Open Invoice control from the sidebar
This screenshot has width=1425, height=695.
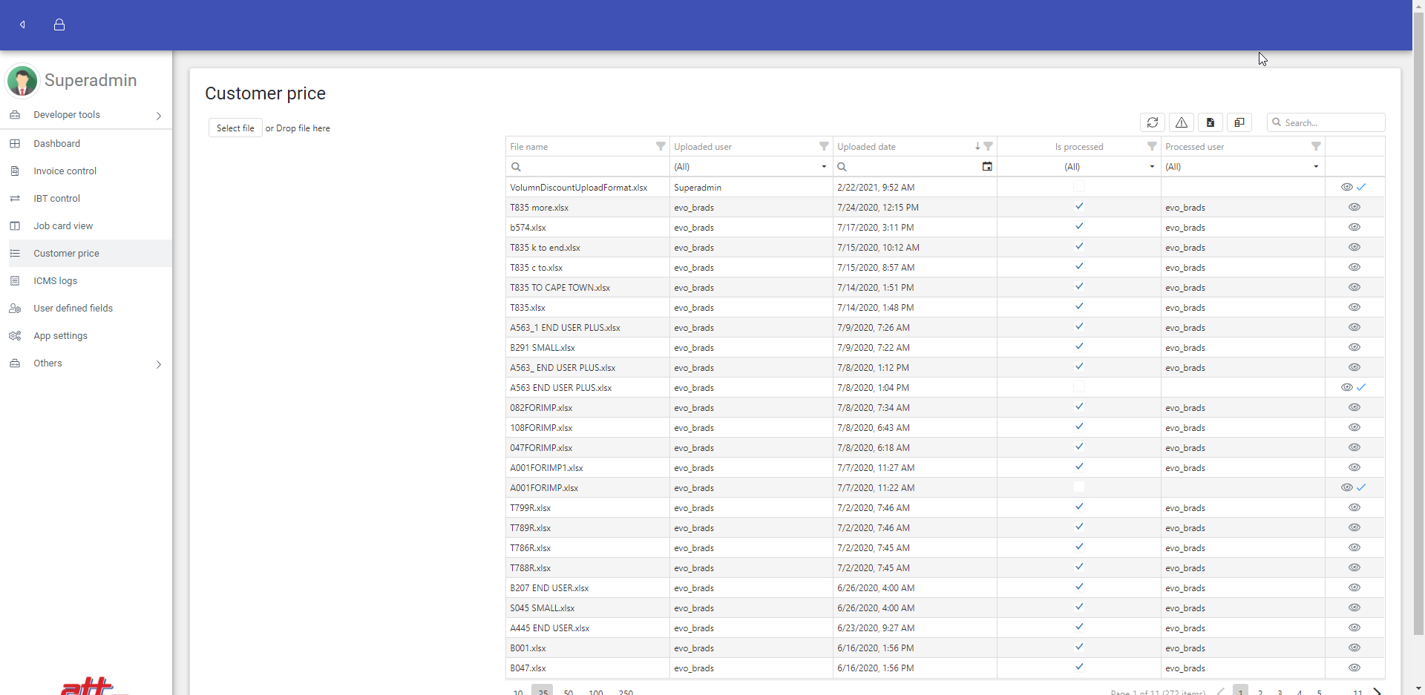point(65,171)
